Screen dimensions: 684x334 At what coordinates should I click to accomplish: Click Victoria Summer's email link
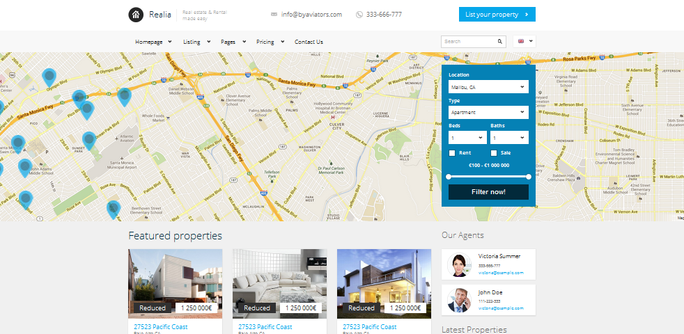501,273
